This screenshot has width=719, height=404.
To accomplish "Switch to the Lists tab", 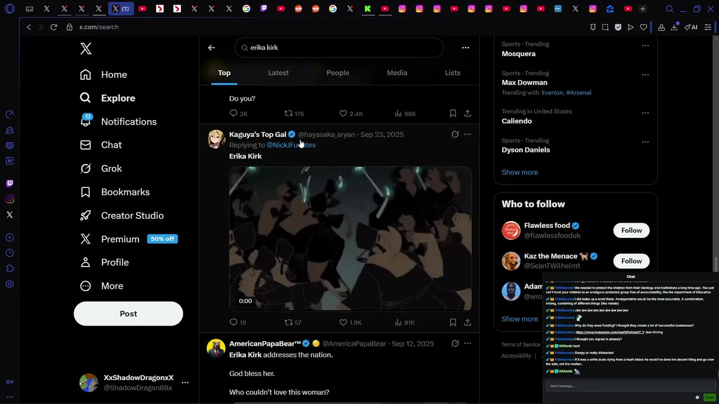I will [x=452, y=73].
